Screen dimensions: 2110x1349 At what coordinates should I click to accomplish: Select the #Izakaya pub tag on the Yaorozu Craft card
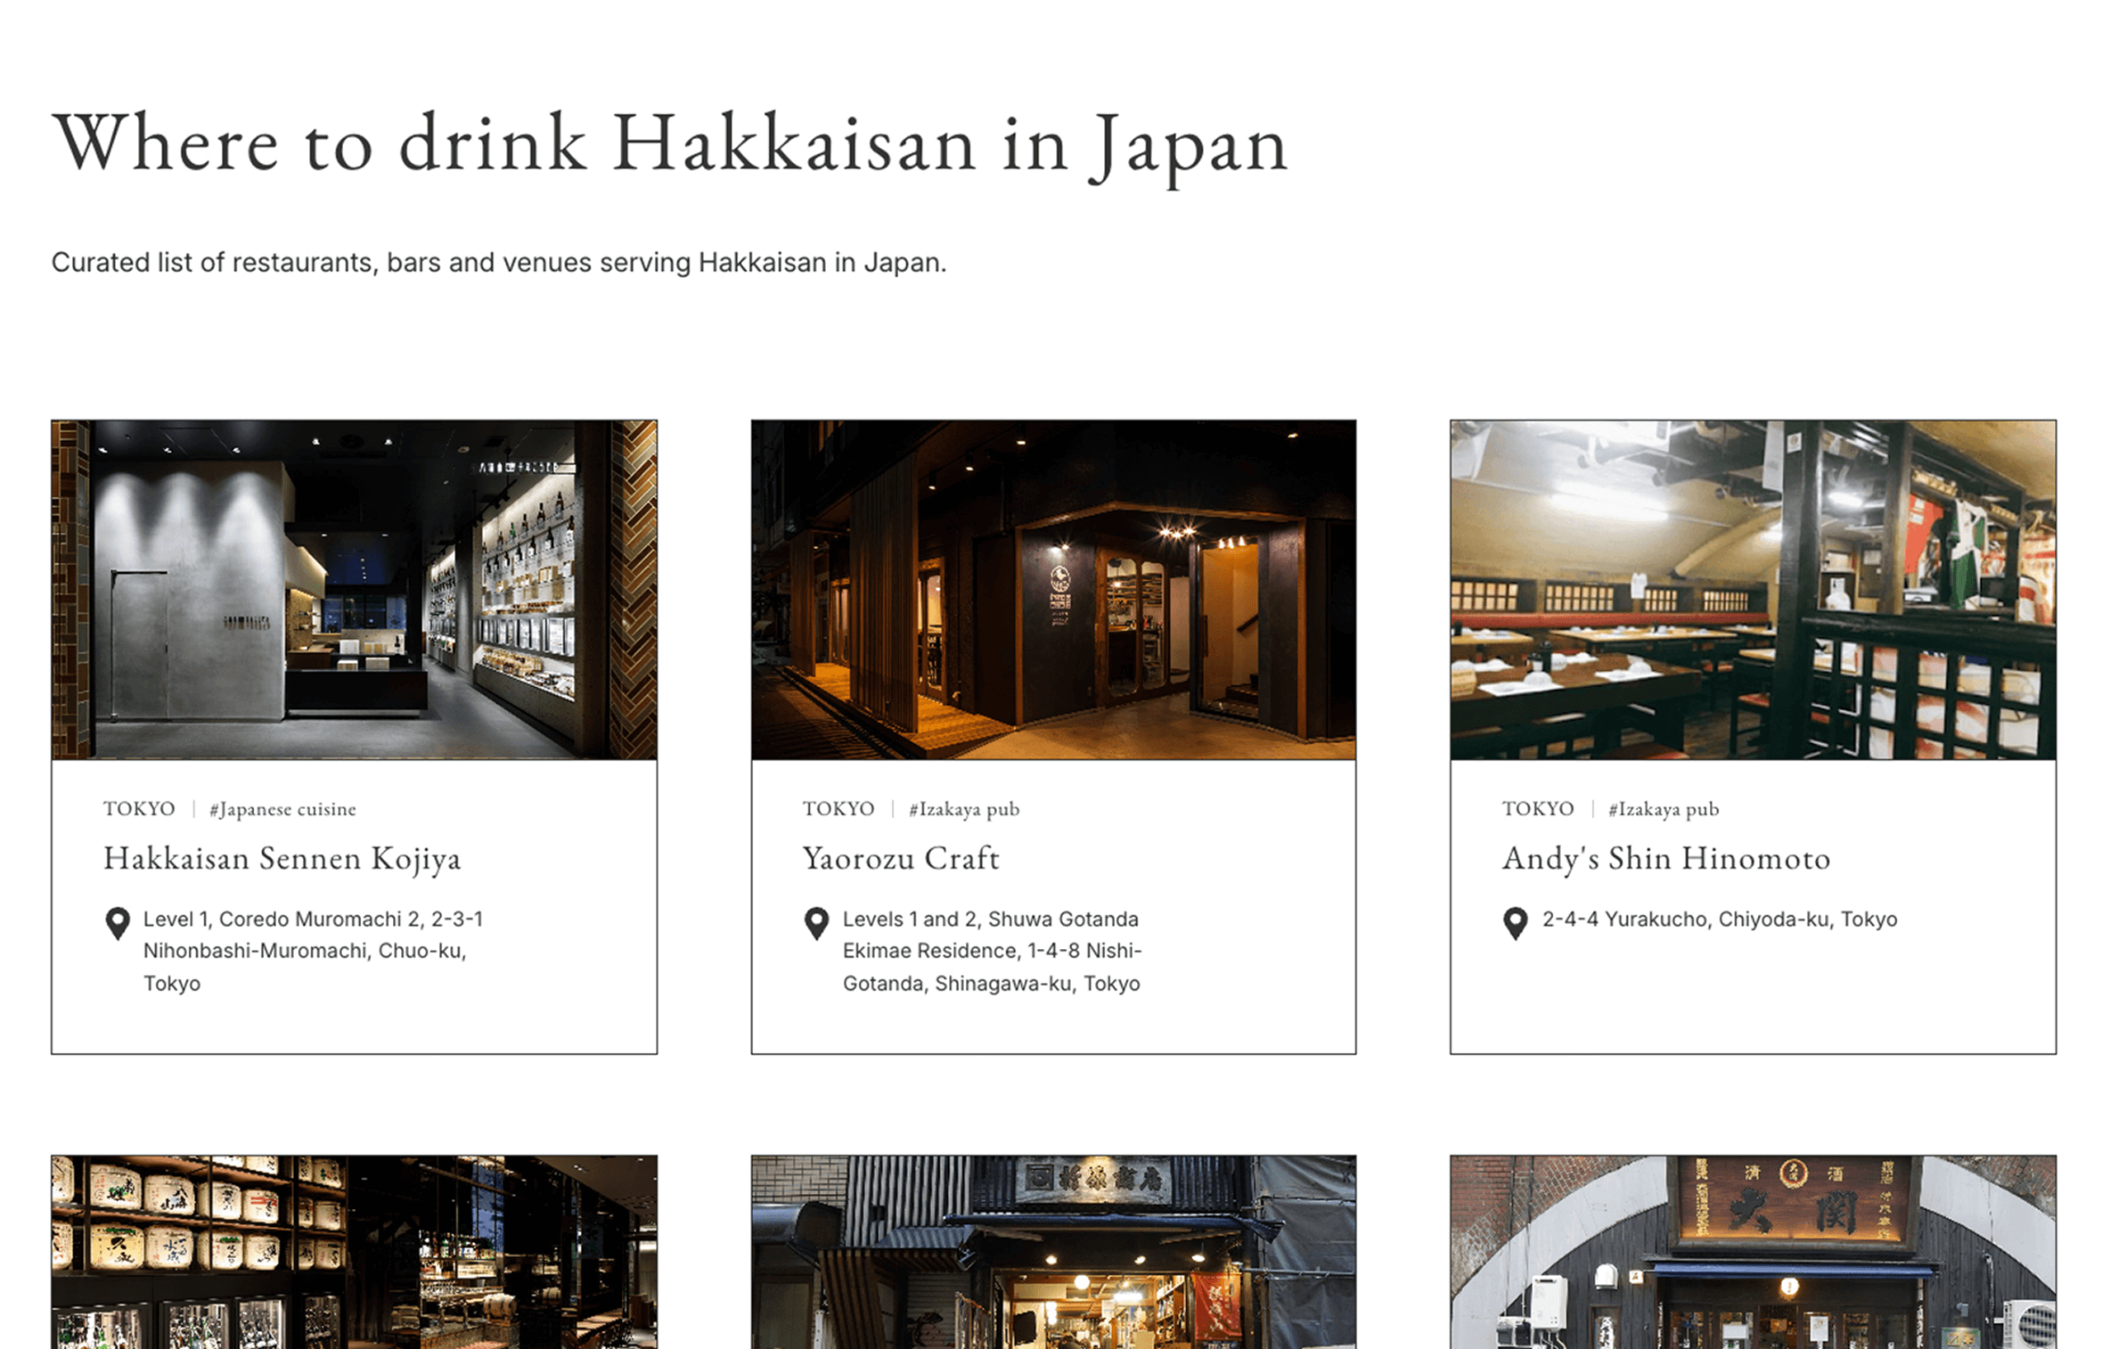click(x=964, y=809)
